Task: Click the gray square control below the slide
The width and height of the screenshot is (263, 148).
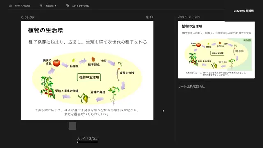Action: click(72, 126)
